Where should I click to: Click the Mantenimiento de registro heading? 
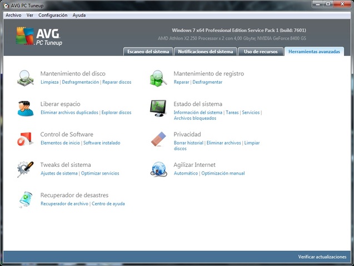pos(209,74)
